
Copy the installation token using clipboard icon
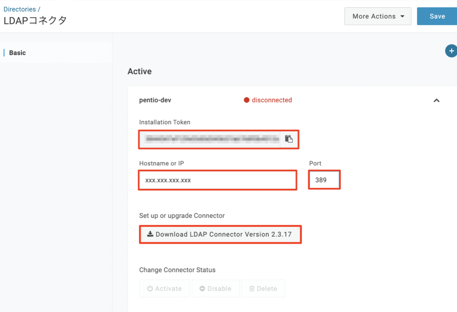289,139
